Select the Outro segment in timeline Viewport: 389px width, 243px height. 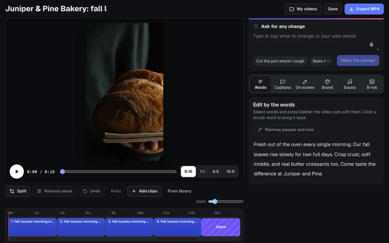[x=221, y=227]
